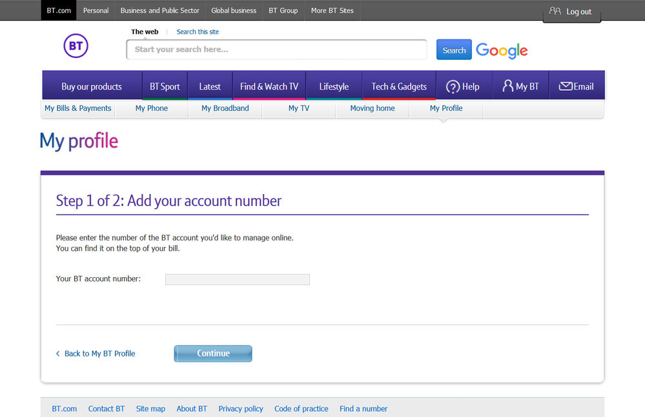Viewport: 645px width, 417px height.
Task: Open Buy our products menu
Action: (92, 86)
